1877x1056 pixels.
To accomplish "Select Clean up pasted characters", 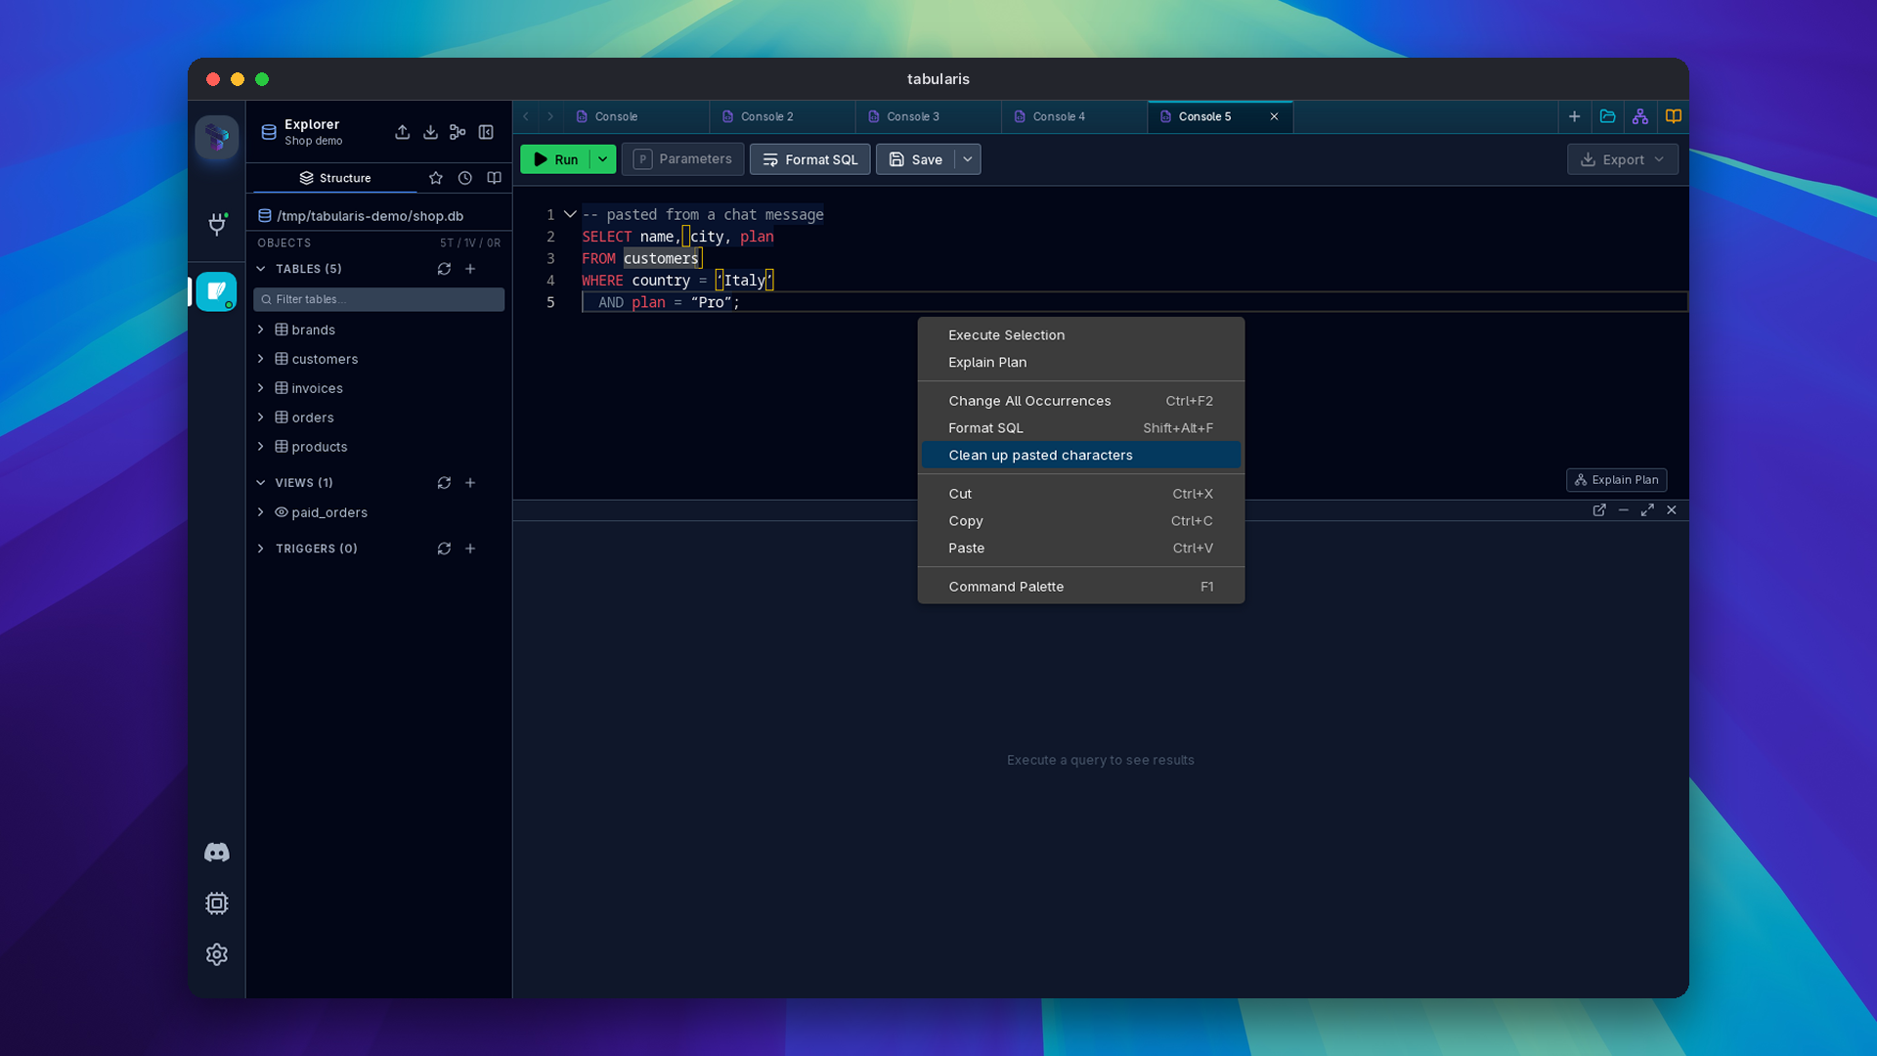I will point(1080,456).
